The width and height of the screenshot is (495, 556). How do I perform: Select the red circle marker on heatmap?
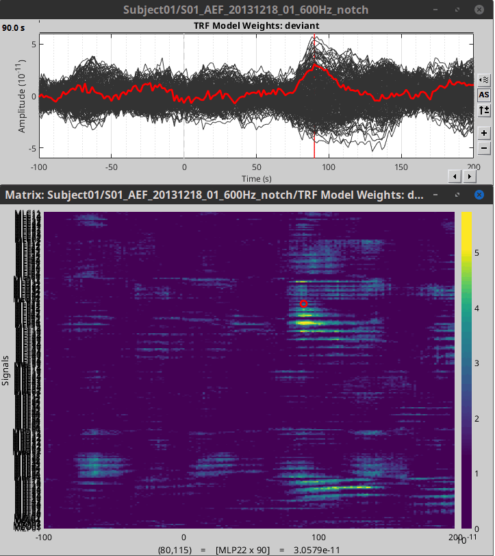point(304,304)
